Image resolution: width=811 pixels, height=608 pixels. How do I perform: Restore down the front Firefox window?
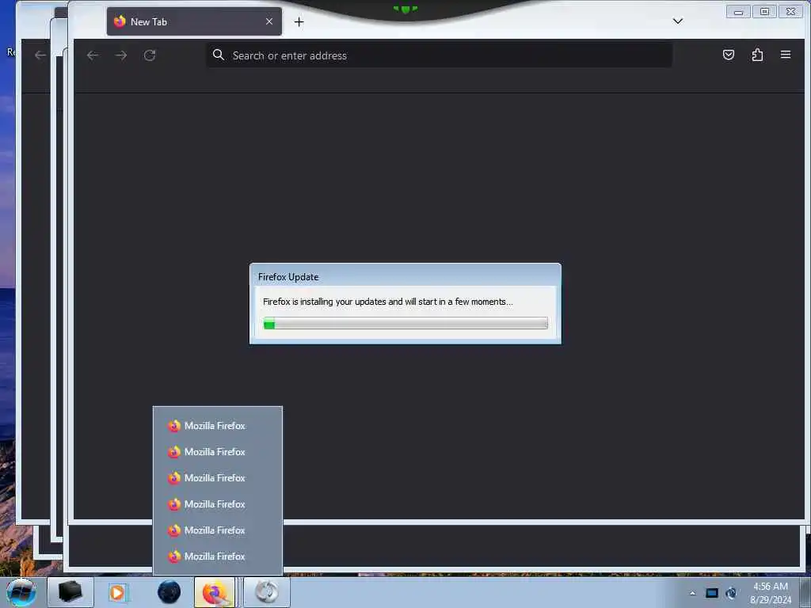pyautogui.click(x=764, y=11)
